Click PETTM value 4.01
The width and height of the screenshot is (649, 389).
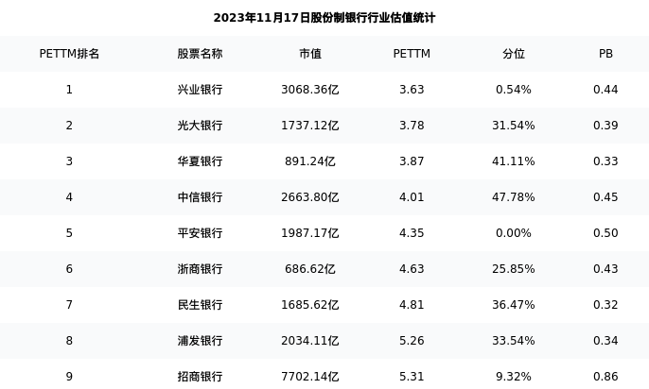coord(412,197)
